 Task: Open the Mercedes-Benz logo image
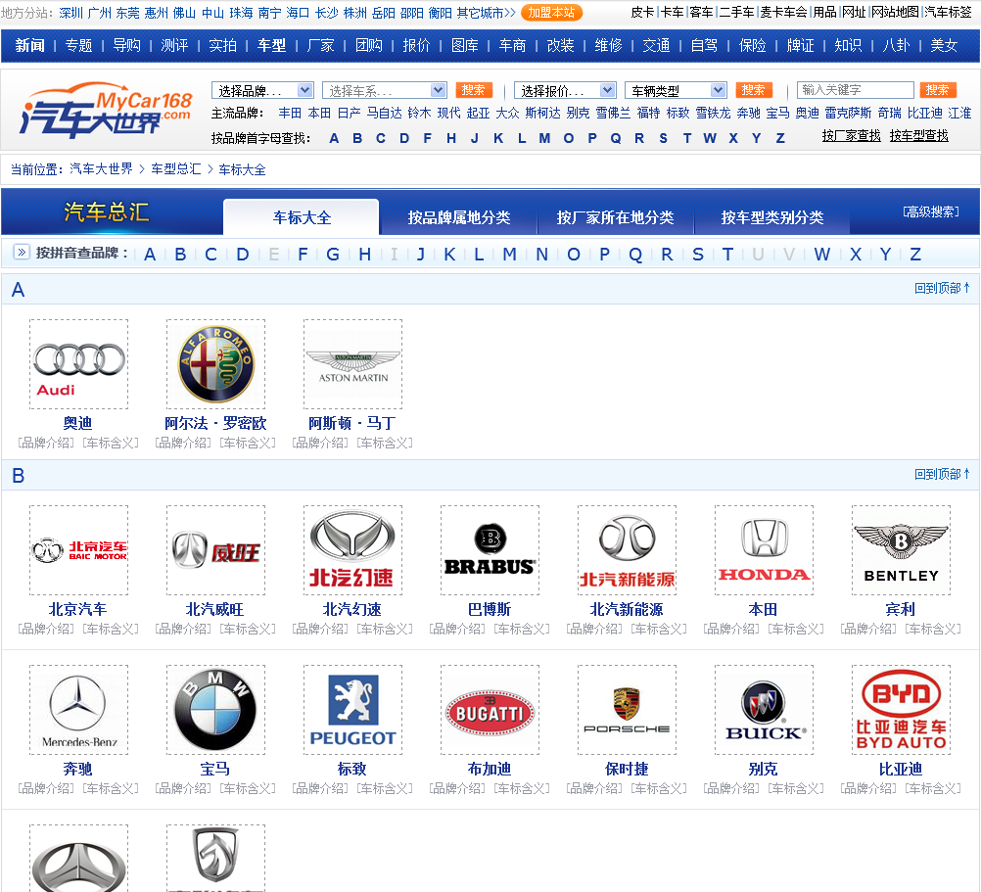click(x=79, y=709)
